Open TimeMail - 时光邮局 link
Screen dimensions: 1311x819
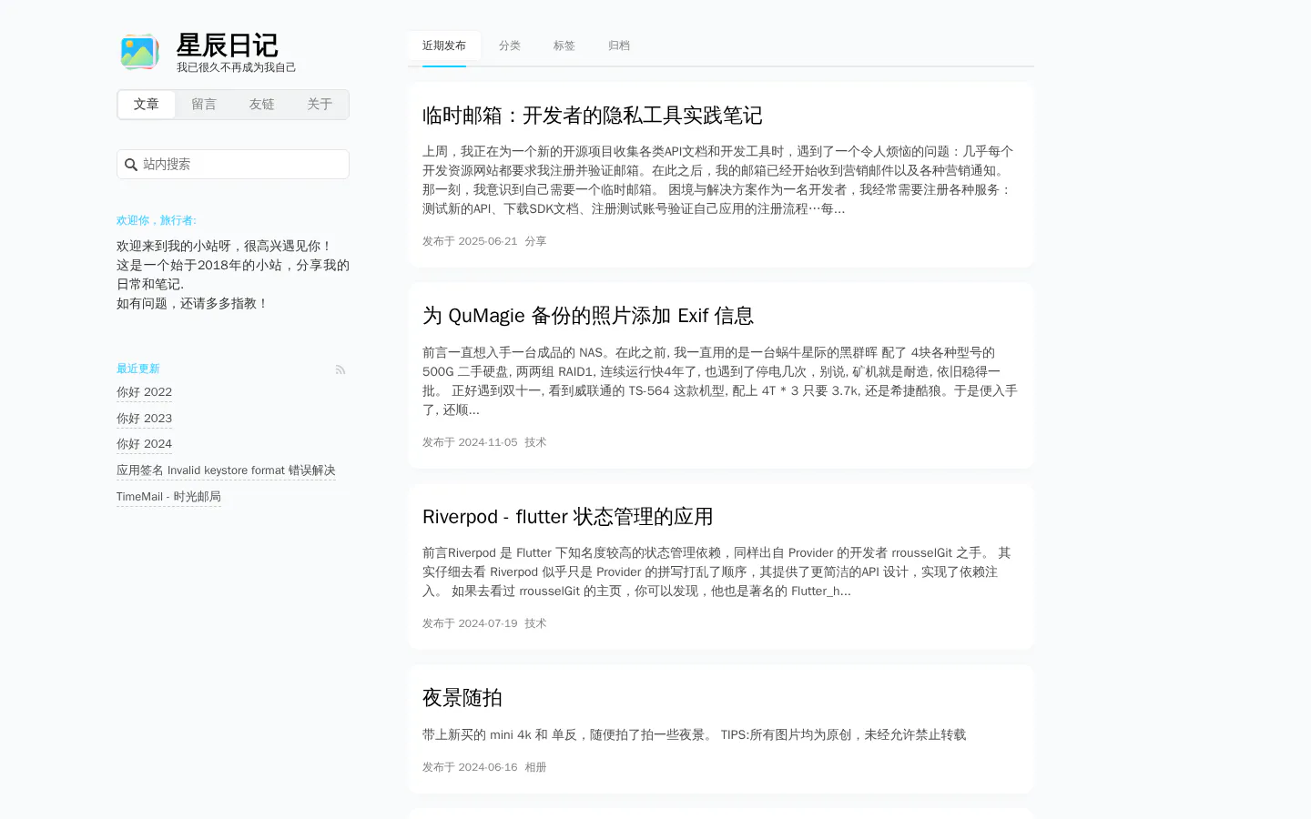pyautogui.click(x=168, y=497)
